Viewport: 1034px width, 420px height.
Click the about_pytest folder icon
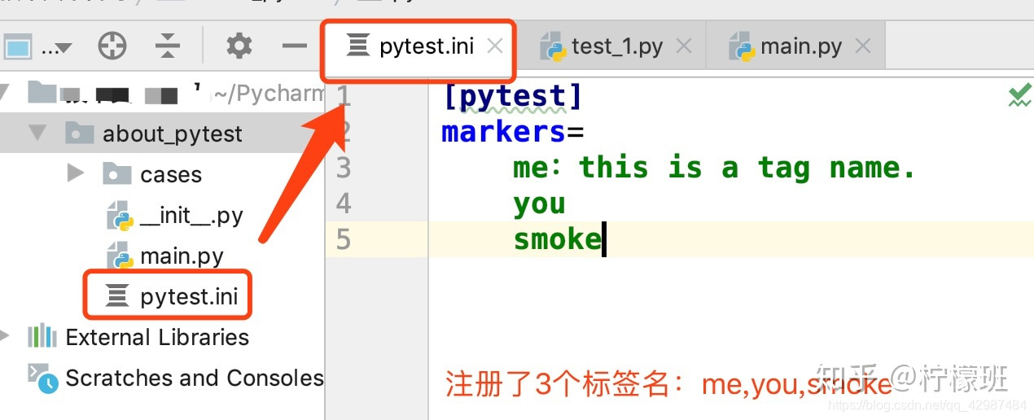(79, 133)
